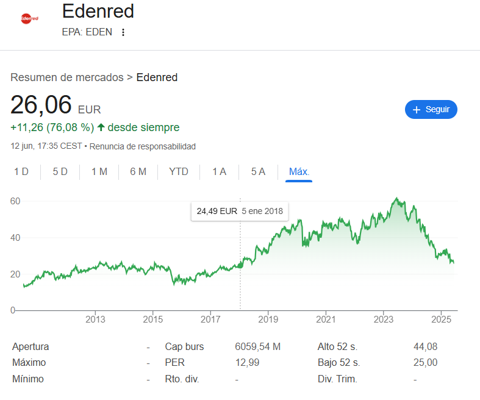The image size is (480, 400).
Task: Click the Resumen de mercados breadcrumb
Action: (x=67, y=77)
